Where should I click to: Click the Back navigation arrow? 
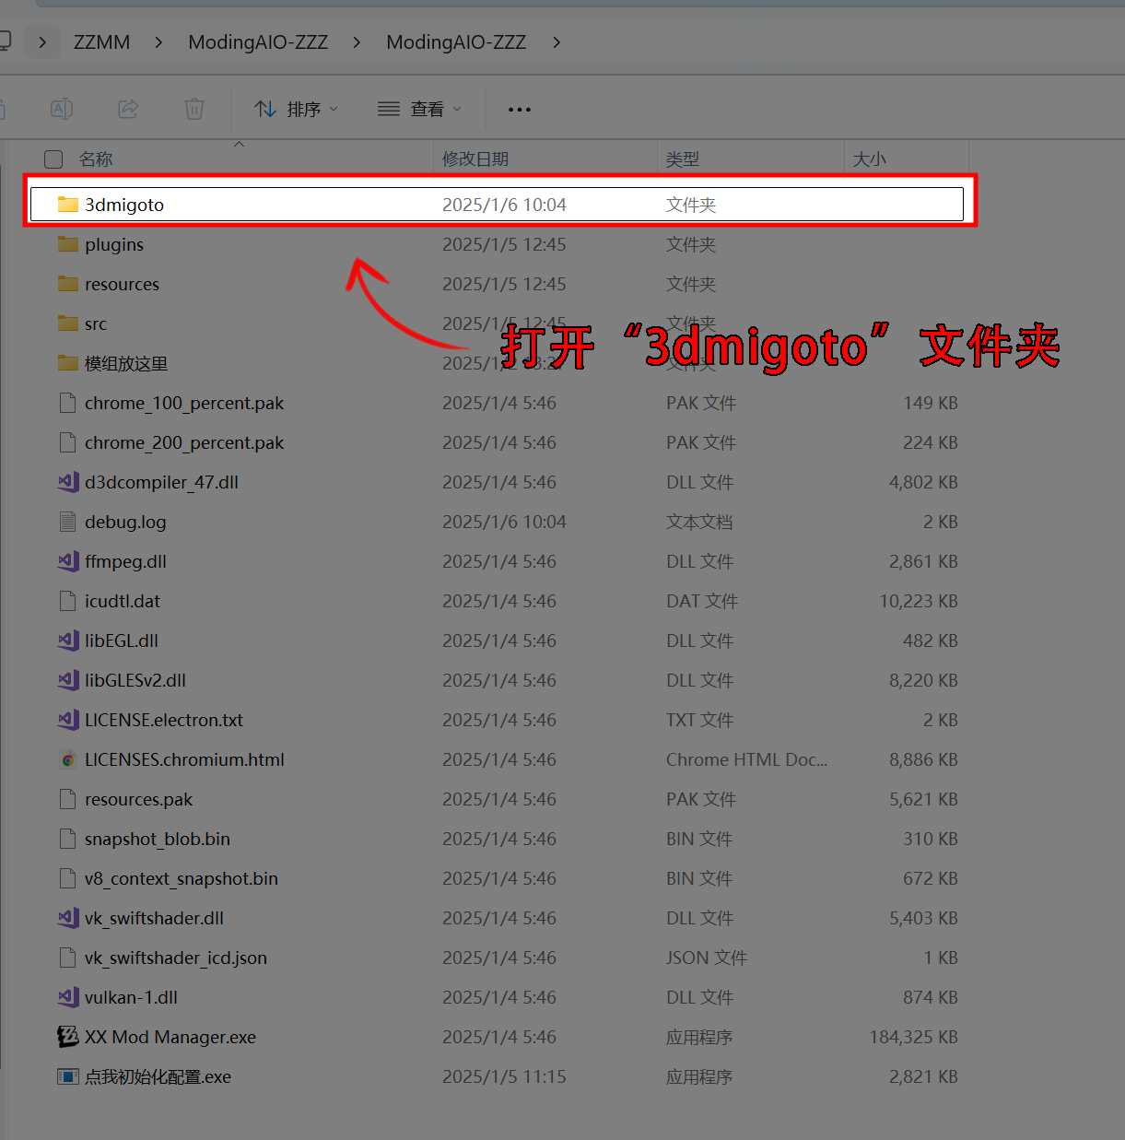5,41
